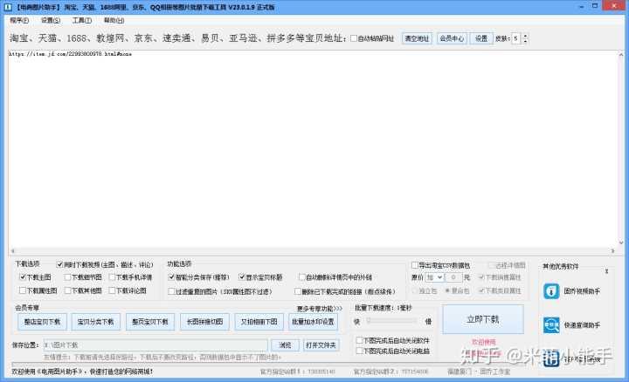The image size is (629, 382).
Task: Enable 删除已下载完成的链接 checkbox
Action: 298,291
